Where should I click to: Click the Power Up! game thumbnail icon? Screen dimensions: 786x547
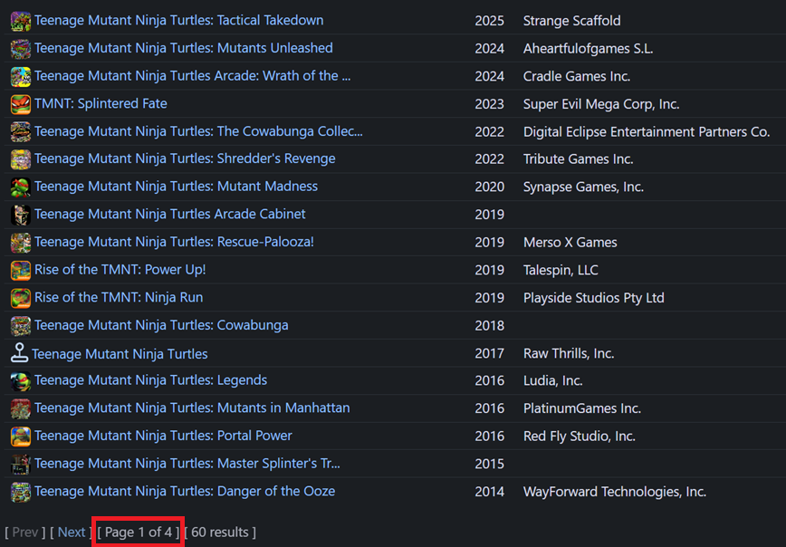click(x=21, y=270)
